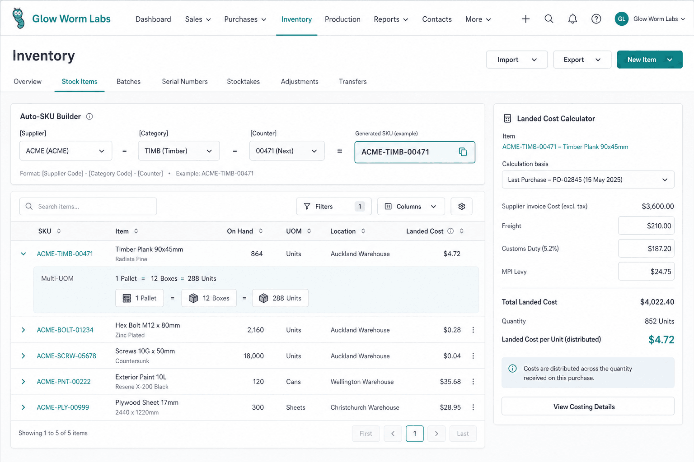The image size is (694, 462).
Task: Open the Export dropdown
Action: click(x=582, y=60)
